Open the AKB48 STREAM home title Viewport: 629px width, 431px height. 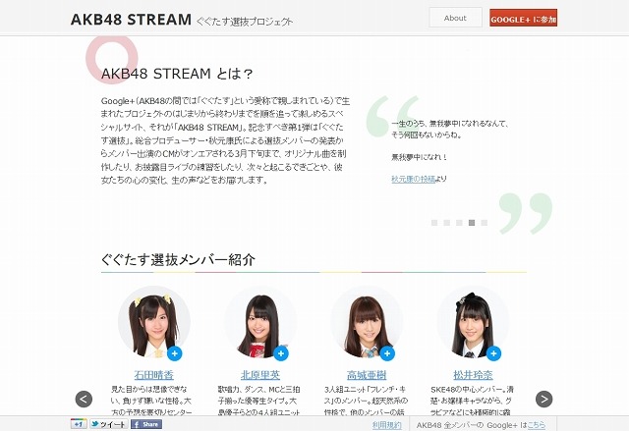click(131, 20)
